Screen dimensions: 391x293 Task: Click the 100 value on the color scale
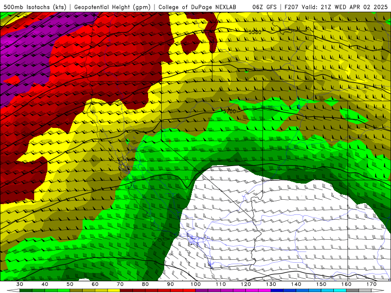pos(195,284)
